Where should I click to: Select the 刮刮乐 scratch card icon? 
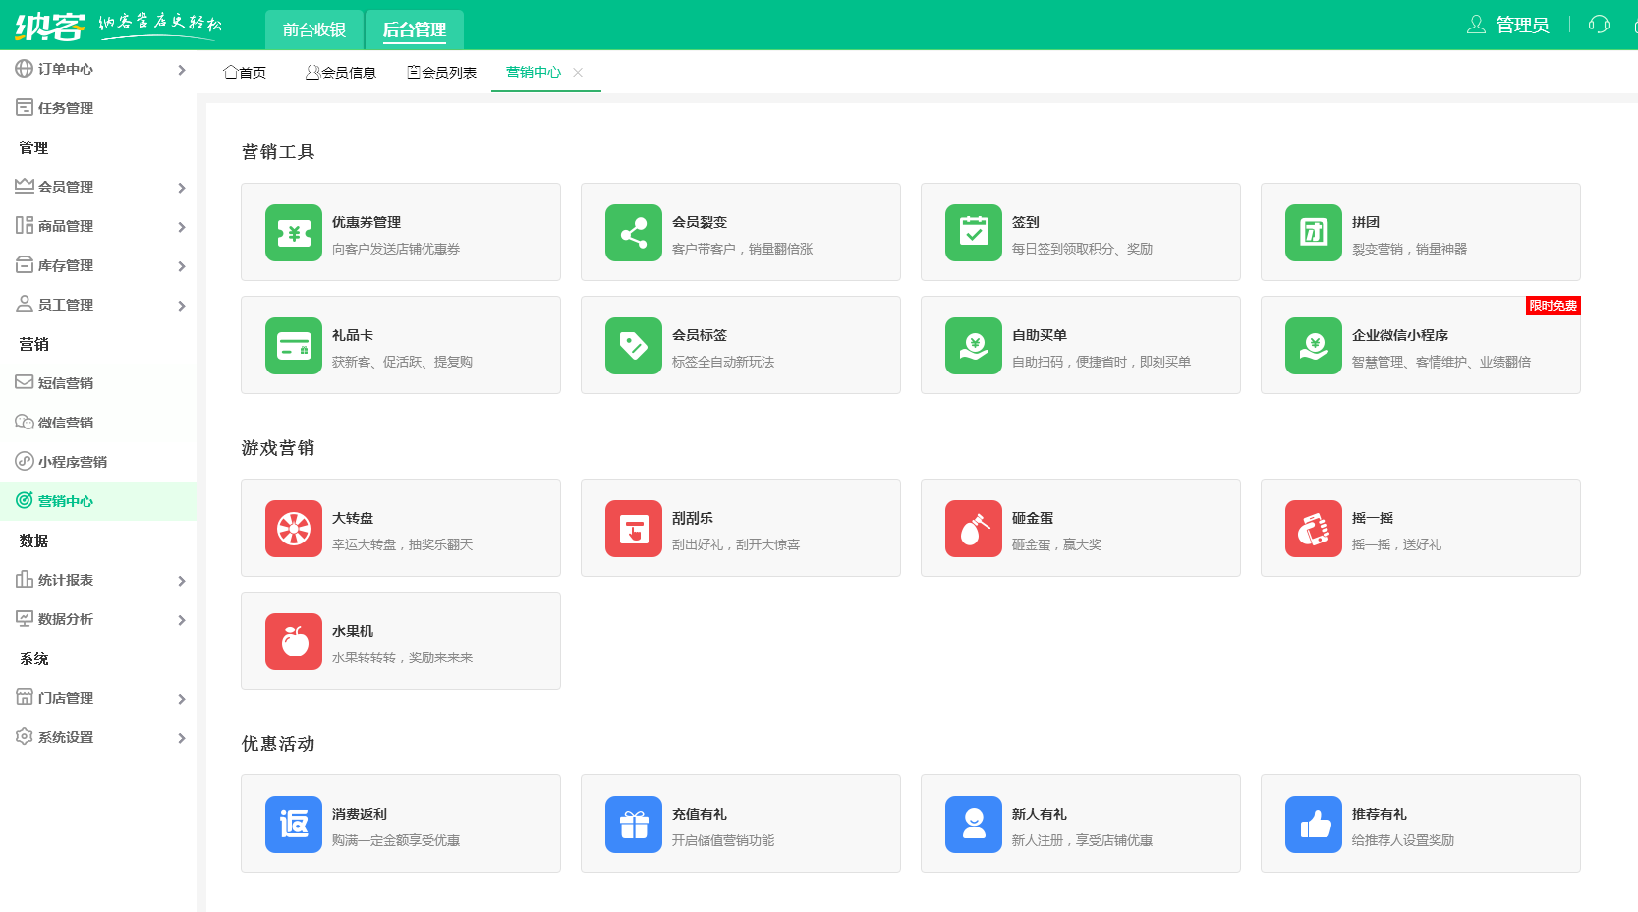coord(633,529)
